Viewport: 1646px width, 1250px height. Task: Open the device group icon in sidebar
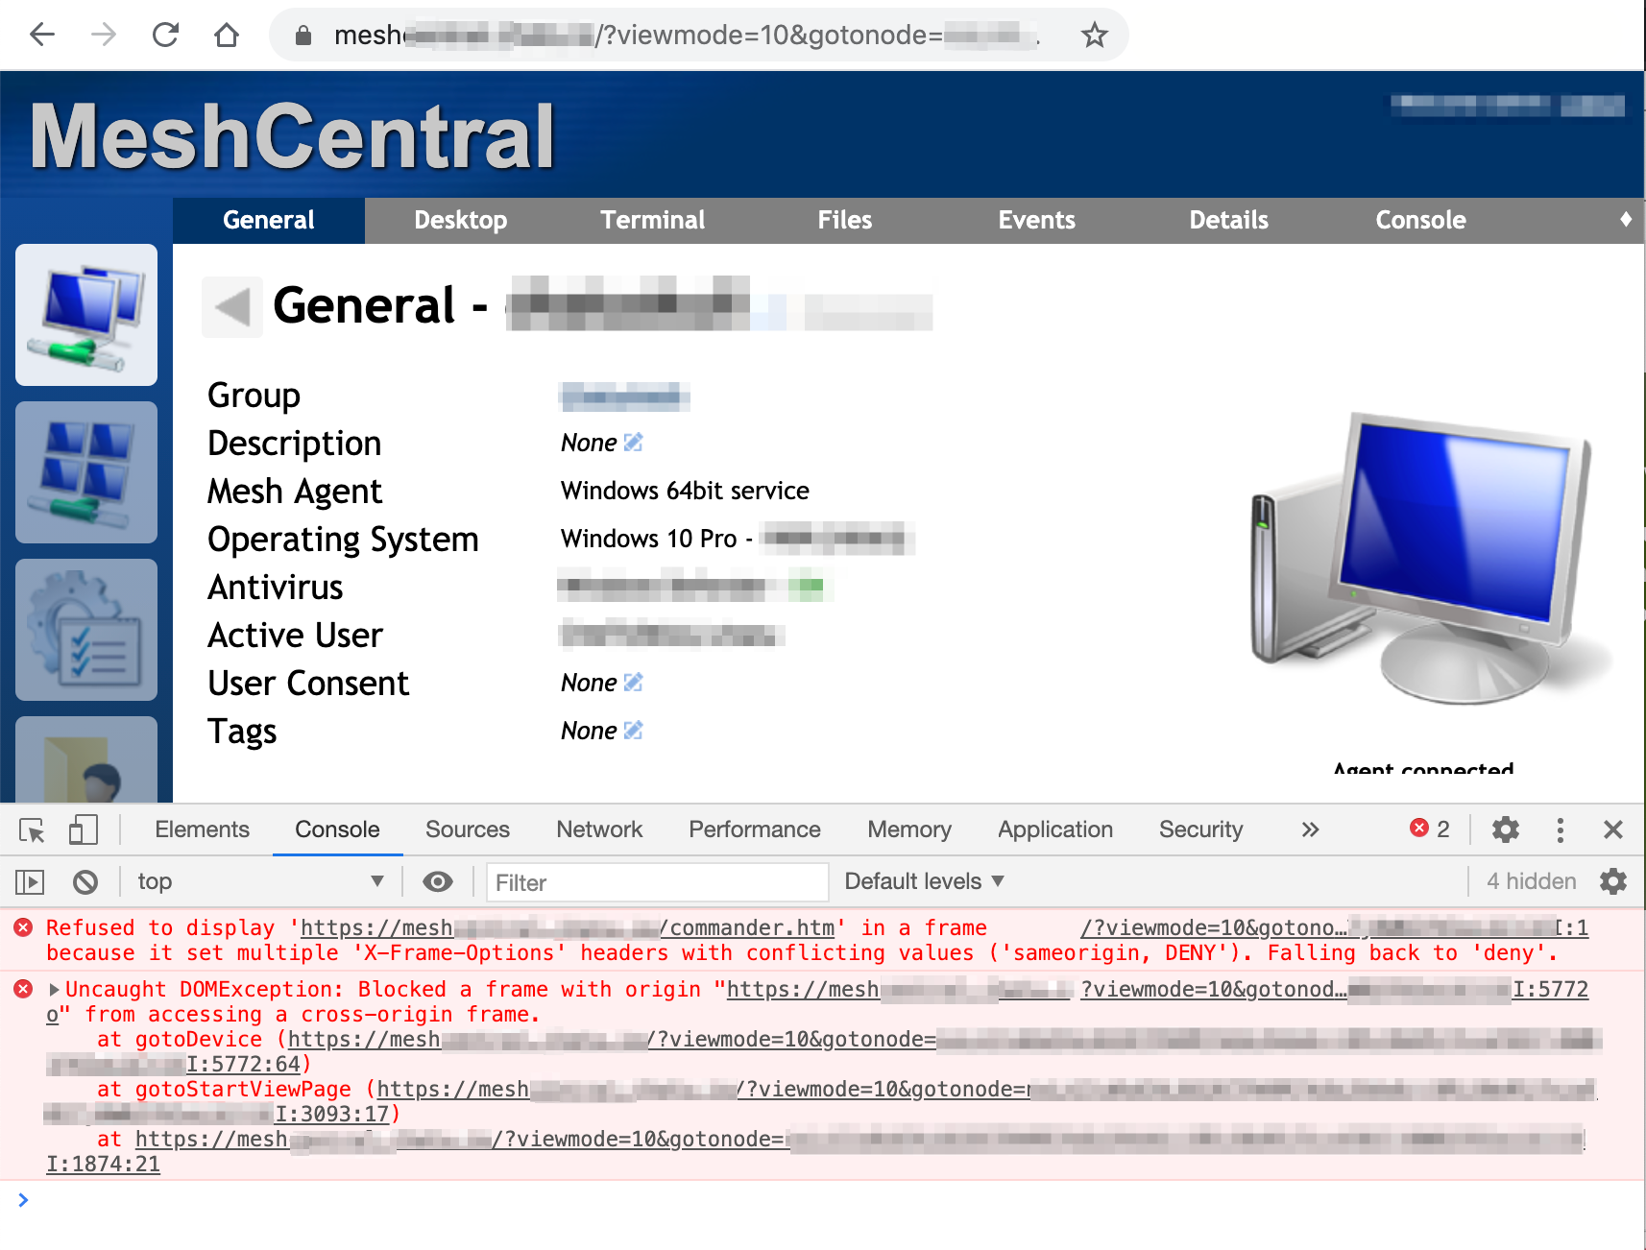(85, 471)
